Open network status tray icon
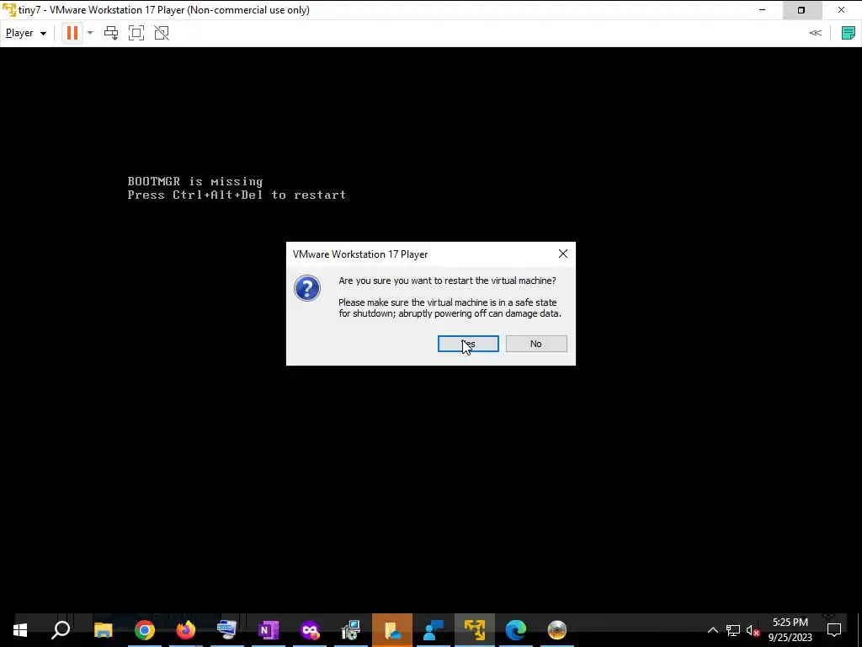This screenshot has height=647, width=862. (x=733, y=630)
